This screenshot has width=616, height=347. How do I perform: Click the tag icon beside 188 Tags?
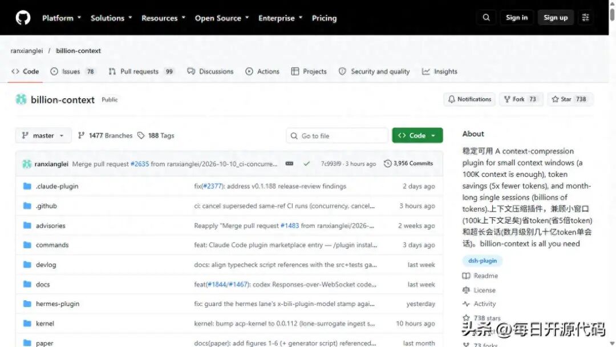141,136
